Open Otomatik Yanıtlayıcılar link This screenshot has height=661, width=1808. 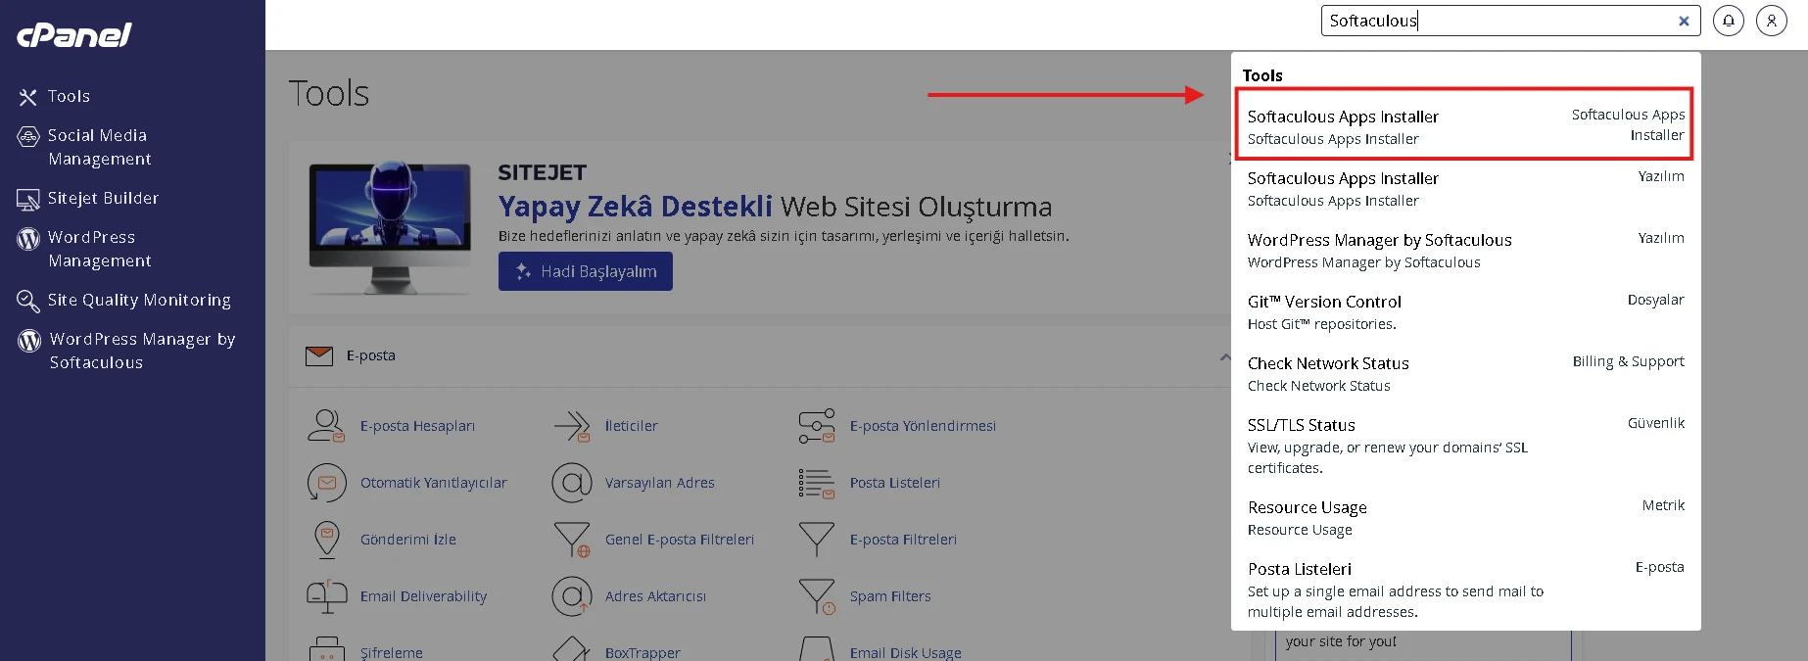[434, 483]
